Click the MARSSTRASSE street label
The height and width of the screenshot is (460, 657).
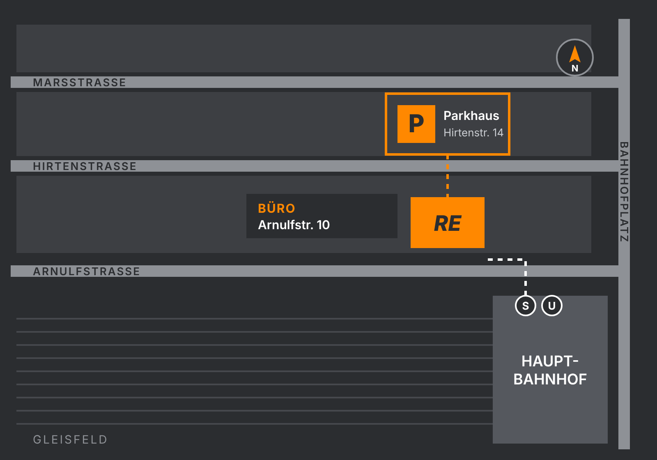[x=80, y=83]
